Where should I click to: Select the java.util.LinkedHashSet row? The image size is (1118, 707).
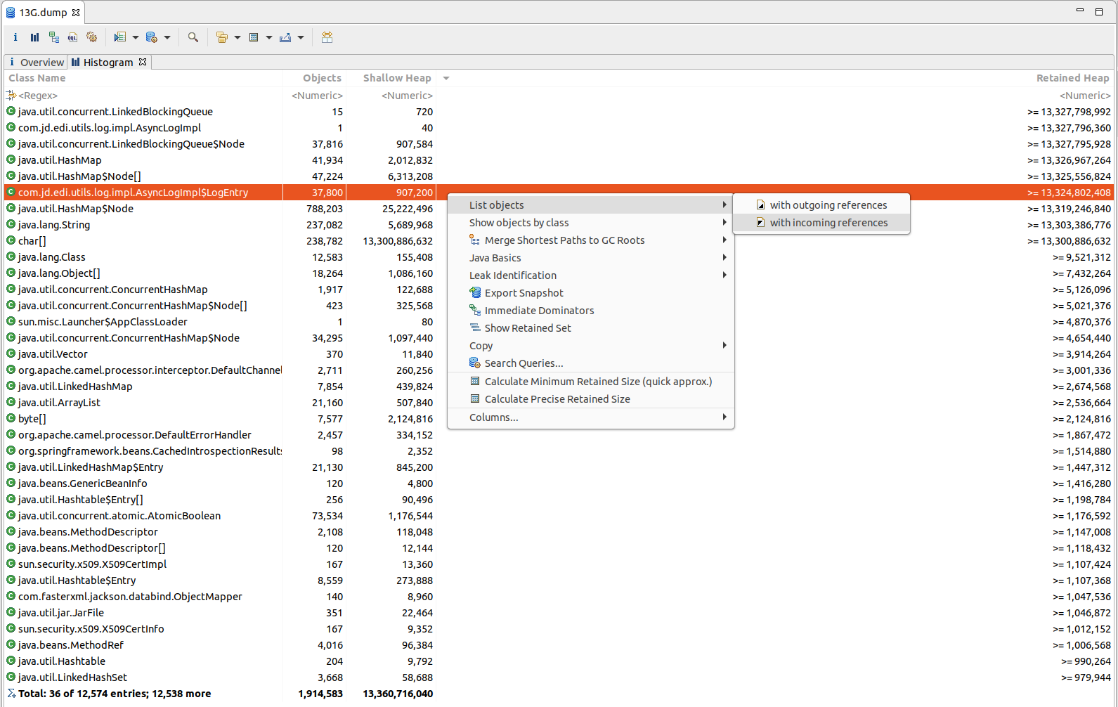tap(559, 677)
